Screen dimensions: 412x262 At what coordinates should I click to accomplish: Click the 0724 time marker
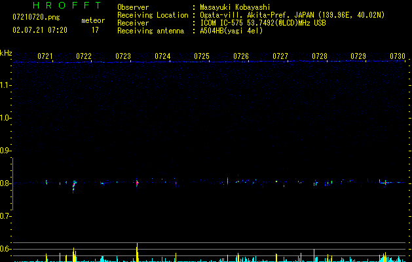click(x=162, y=56)
